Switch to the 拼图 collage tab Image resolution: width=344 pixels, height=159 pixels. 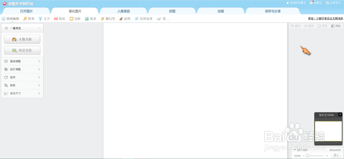click(x=172, y=11)
